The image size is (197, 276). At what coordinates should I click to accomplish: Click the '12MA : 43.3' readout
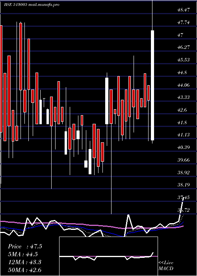click(x=25, y=262)
